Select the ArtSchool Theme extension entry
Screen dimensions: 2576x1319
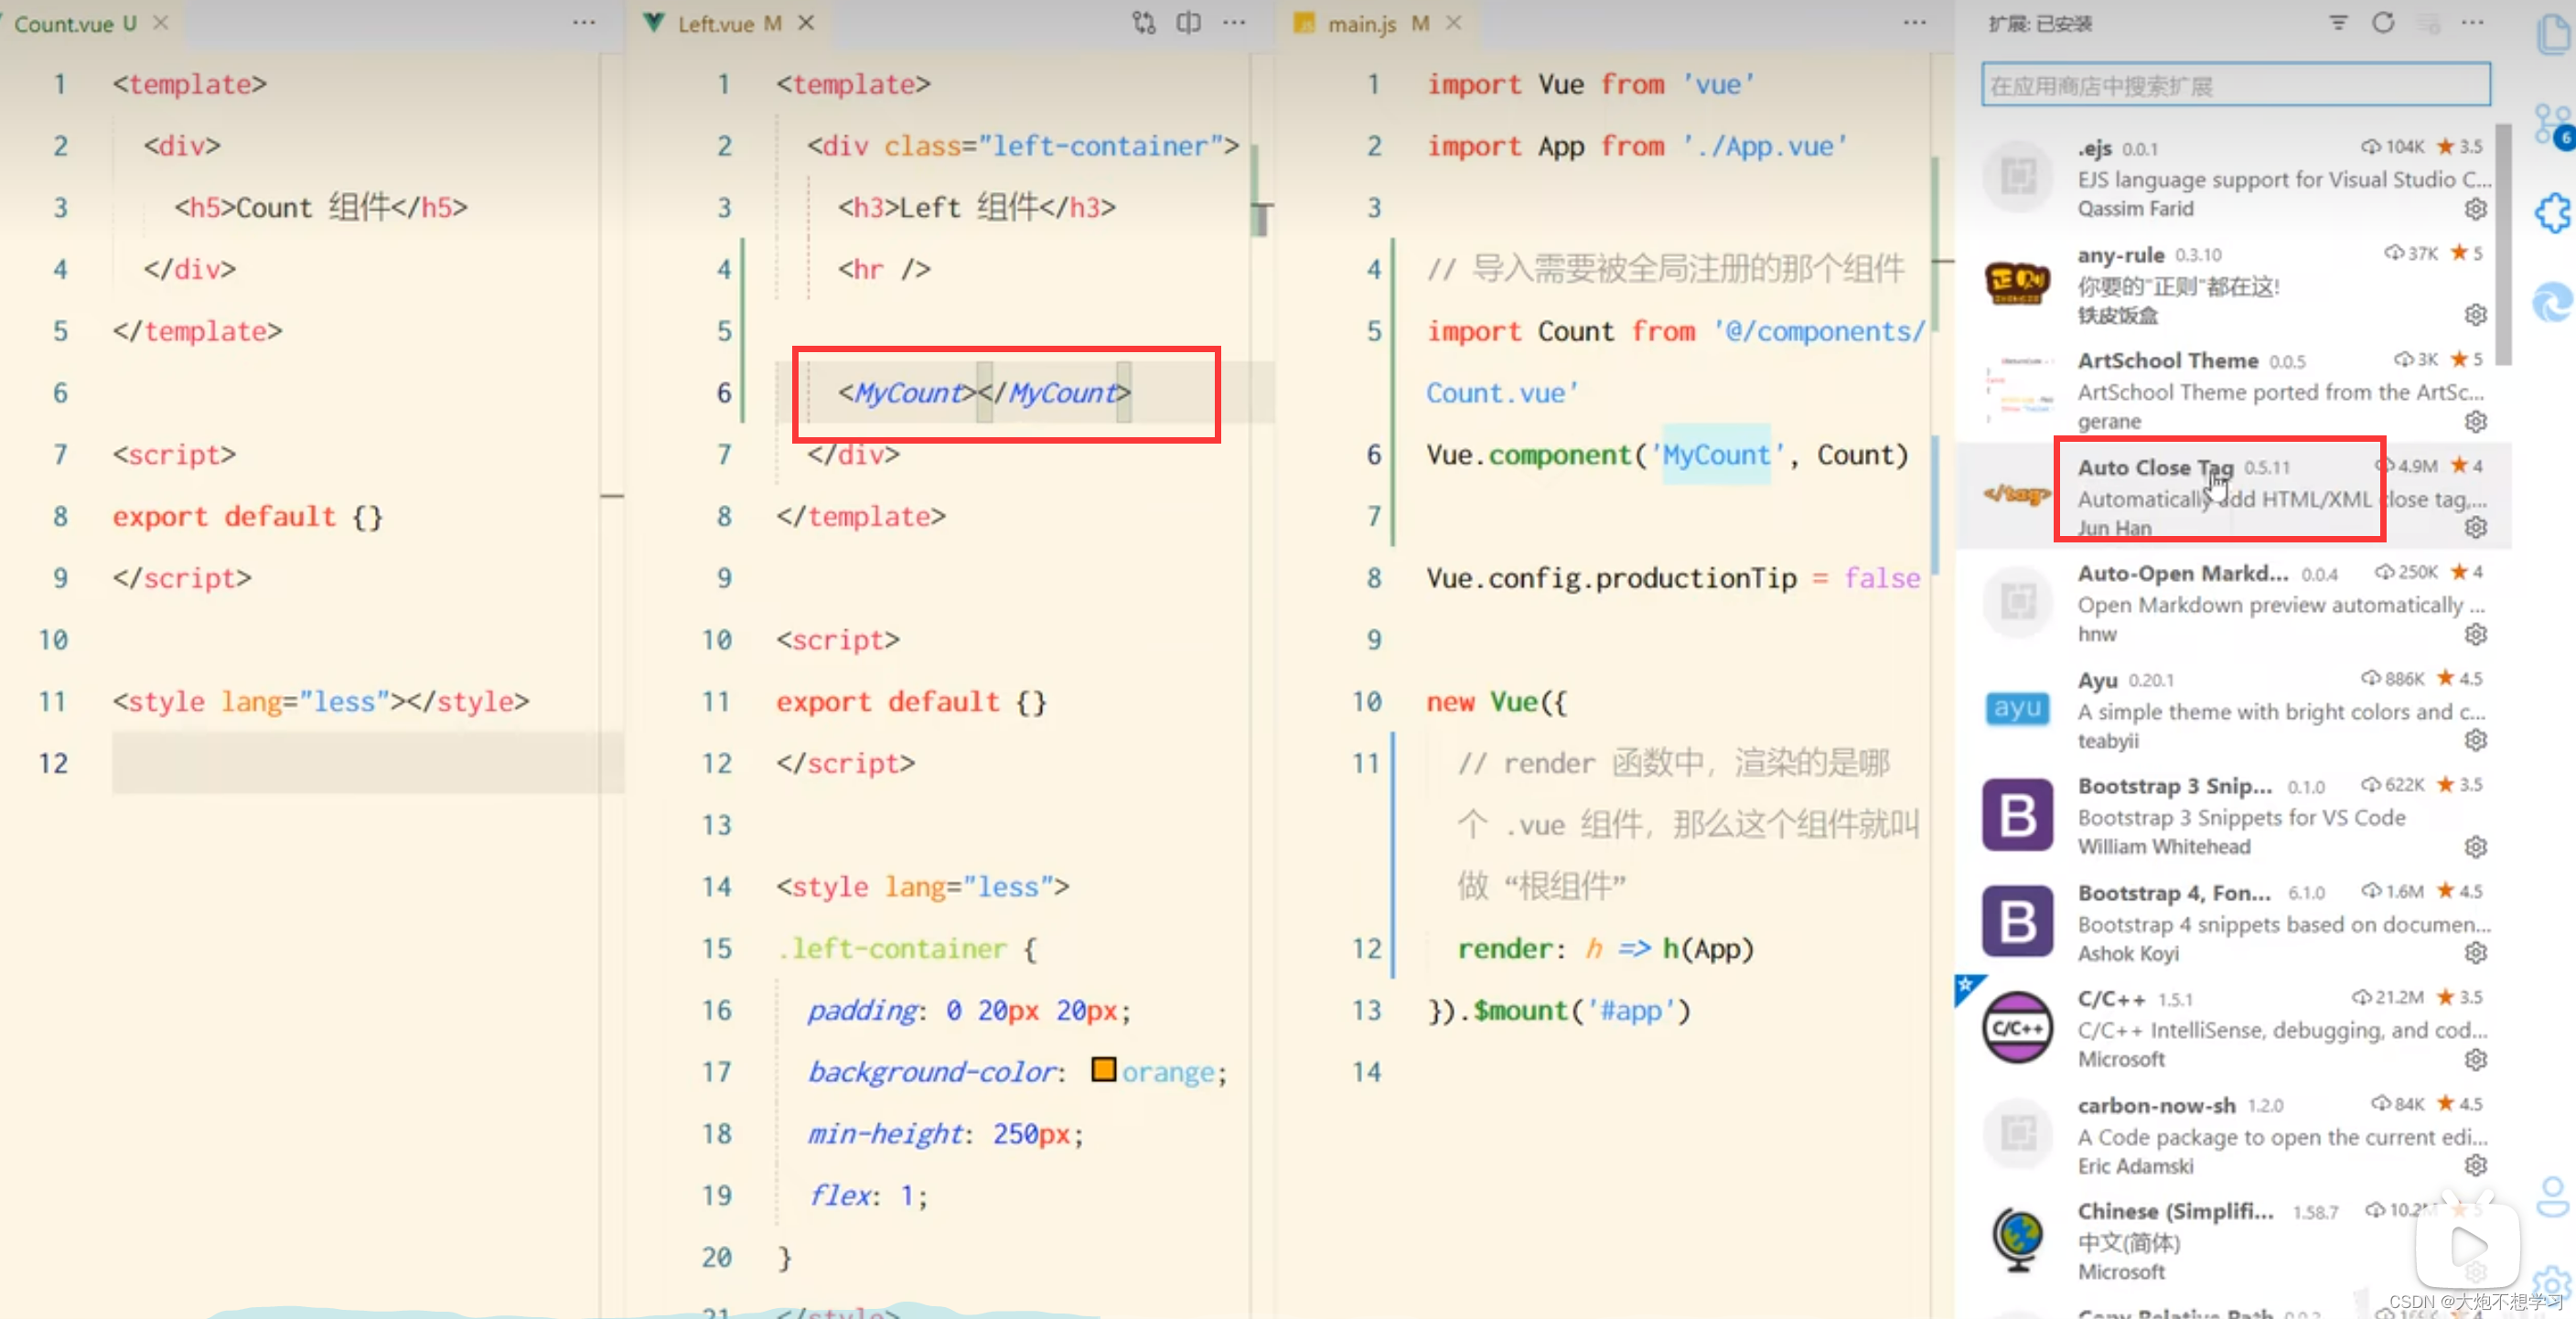2234,390
